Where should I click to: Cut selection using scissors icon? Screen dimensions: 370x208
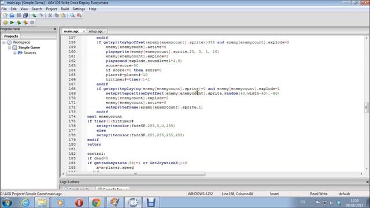pyautogui.click(x=50, y=16)
